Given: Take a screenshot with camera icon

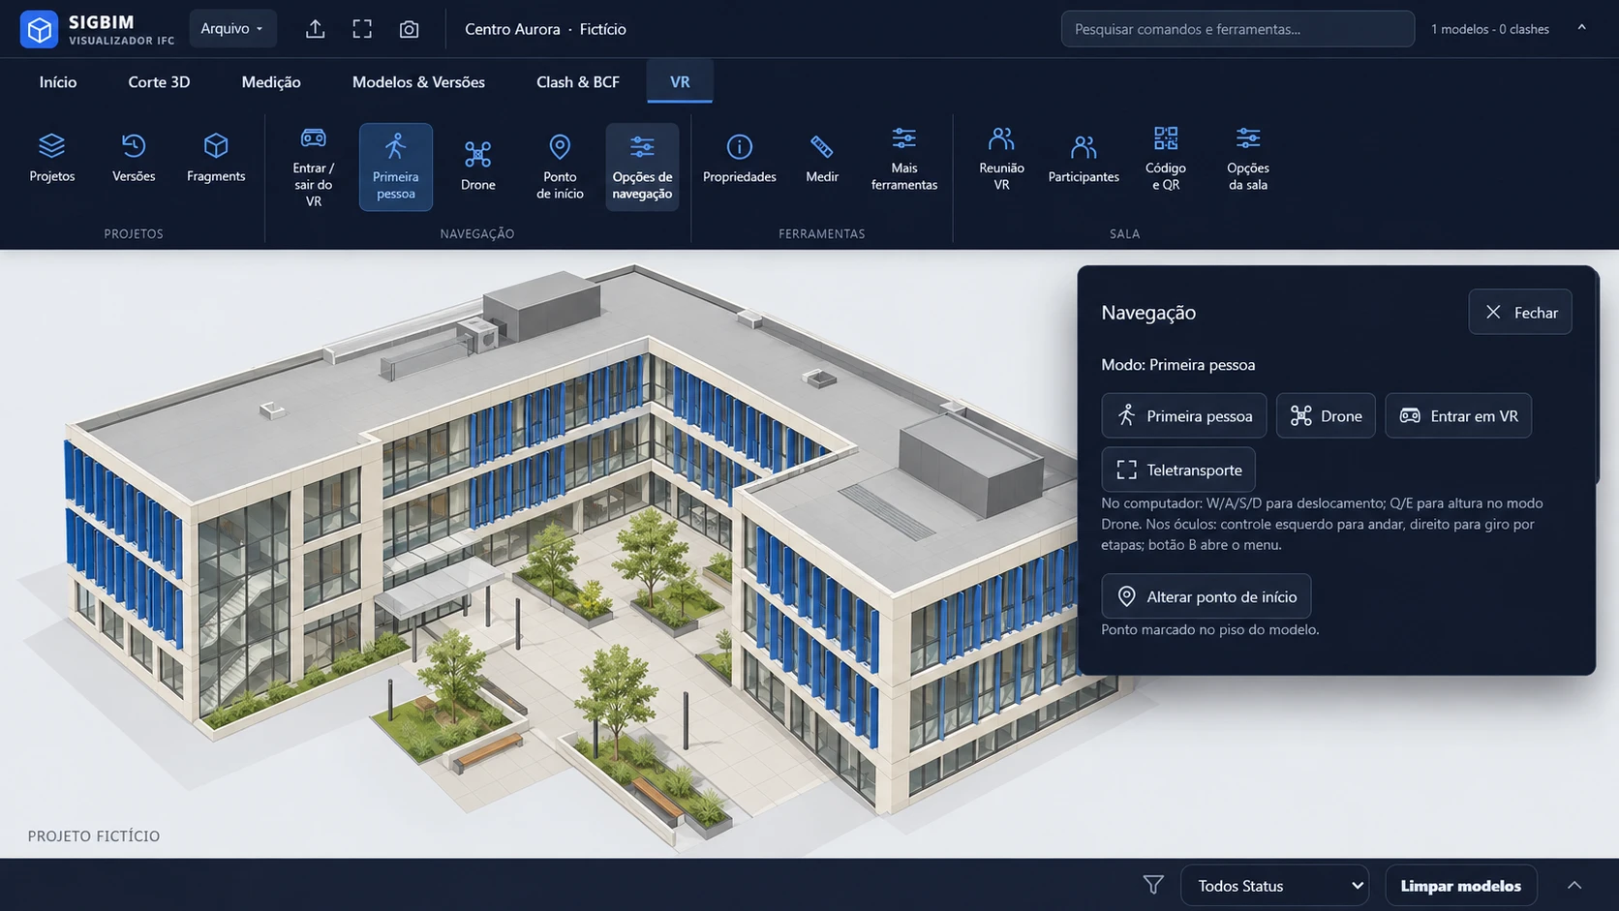Looking at the screenshot, I should [410, 29].
